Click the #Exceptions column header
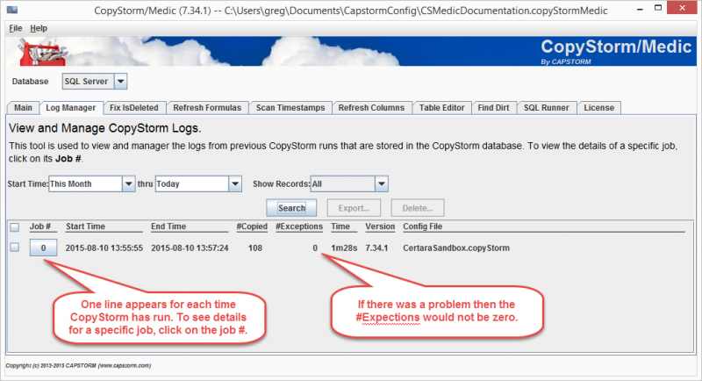Image resolution: width=702 pixels, height=381 pixels. [299, 226]
